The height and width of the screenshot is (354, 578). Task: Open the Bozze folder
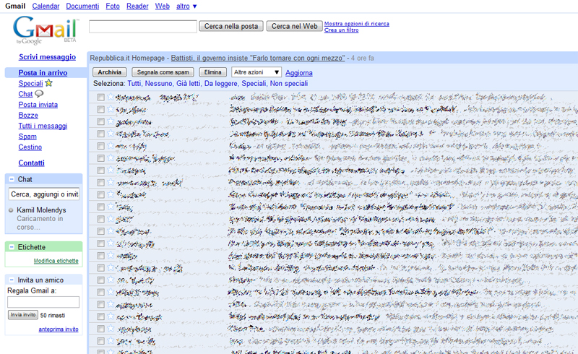tap(28, 116)
